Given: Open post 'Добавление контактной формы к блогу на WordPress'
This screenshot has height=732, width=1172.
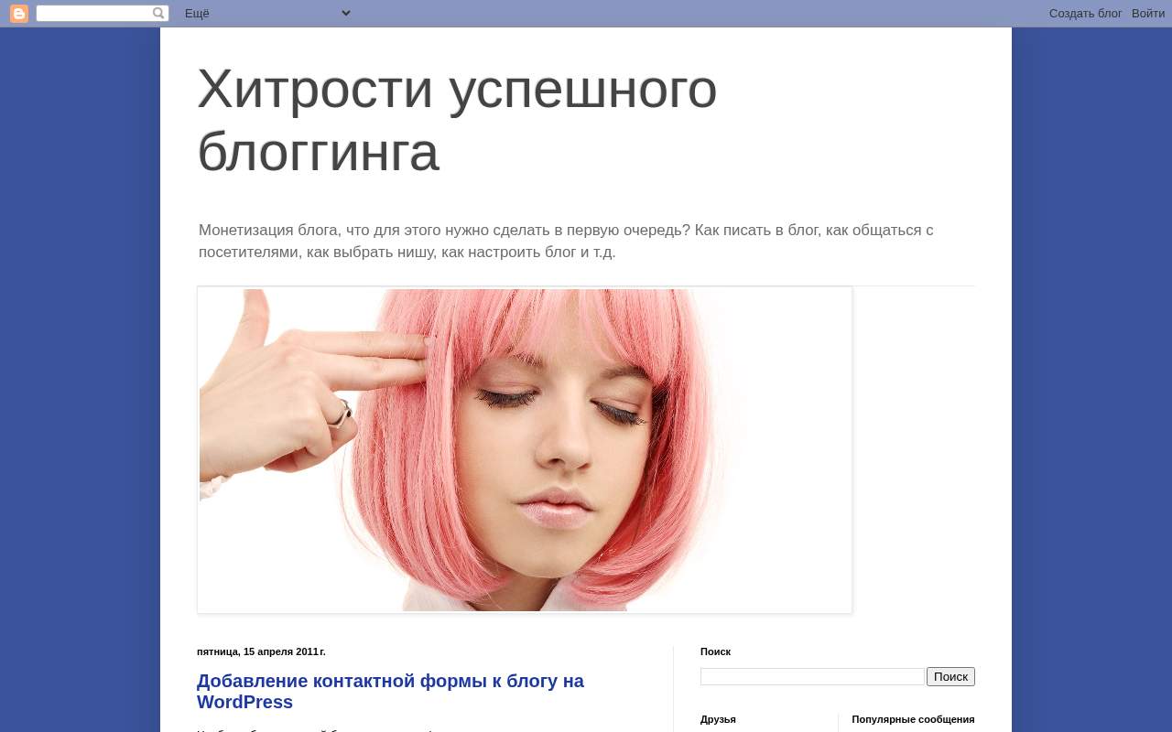Looking at the screenshot, I should pos(390,692).
